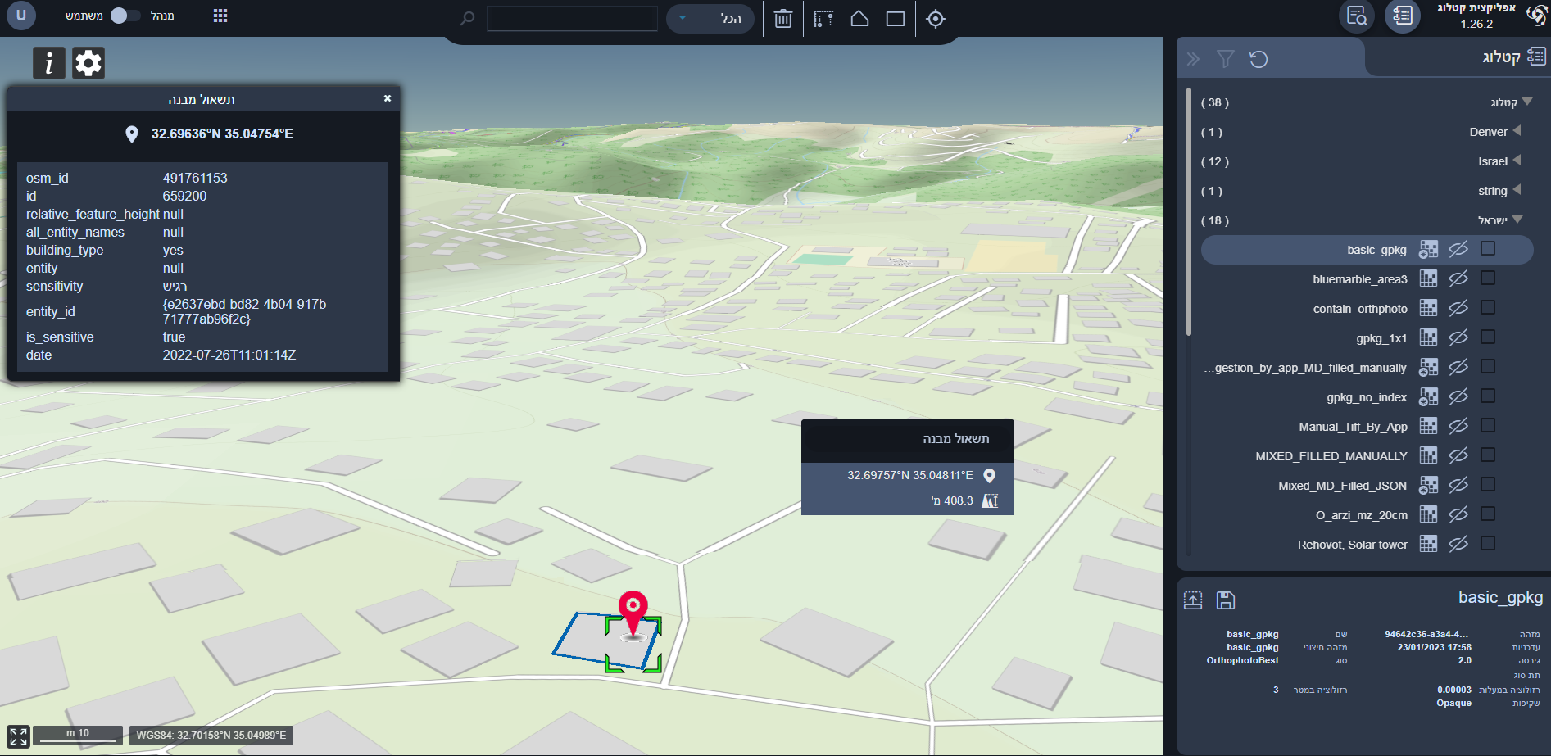Toggle visibility of bluemarble_area3 layer
This screenshot has height=756, width=1551.
click(1458, 278)
